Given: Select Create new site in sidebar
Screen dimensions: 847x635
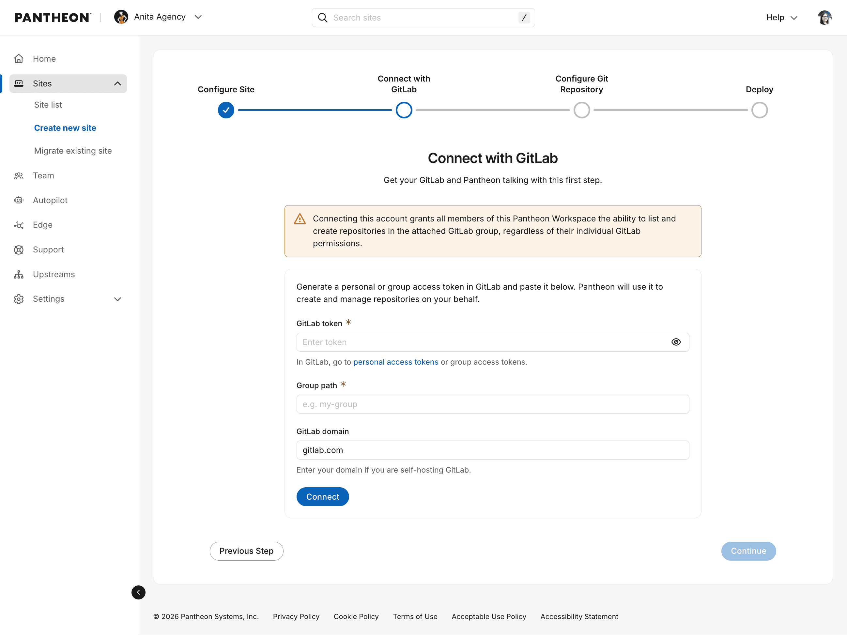Looking at the screenshot, I should pyautogui.click(x=65, y=128).
